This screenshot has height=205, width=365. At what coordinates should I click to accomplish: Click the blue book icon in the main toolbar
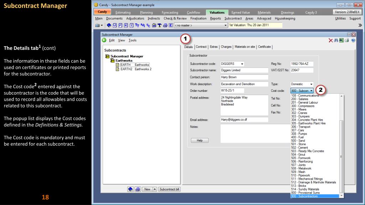(109, 25)
